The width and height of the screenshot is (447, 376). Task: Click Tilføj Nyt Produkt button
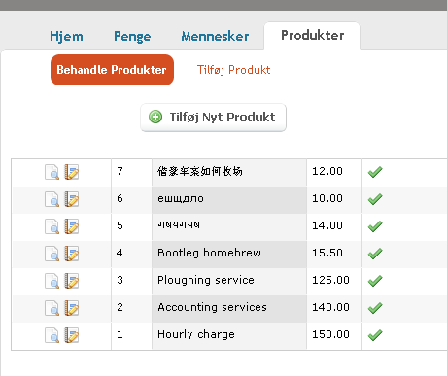tap(213, 118)
